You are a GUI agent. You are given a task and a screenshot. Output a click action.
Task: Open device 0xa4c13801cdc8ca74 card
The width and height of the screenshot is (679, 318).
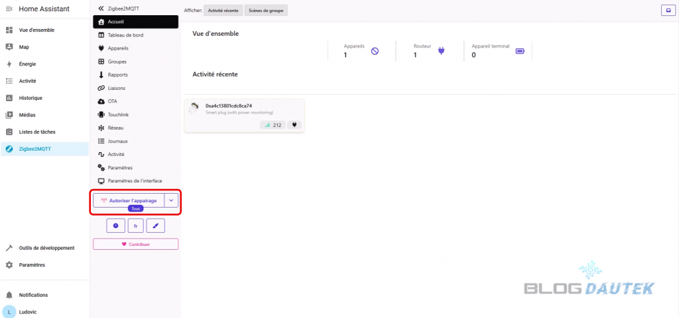click(x=229, y=106)
